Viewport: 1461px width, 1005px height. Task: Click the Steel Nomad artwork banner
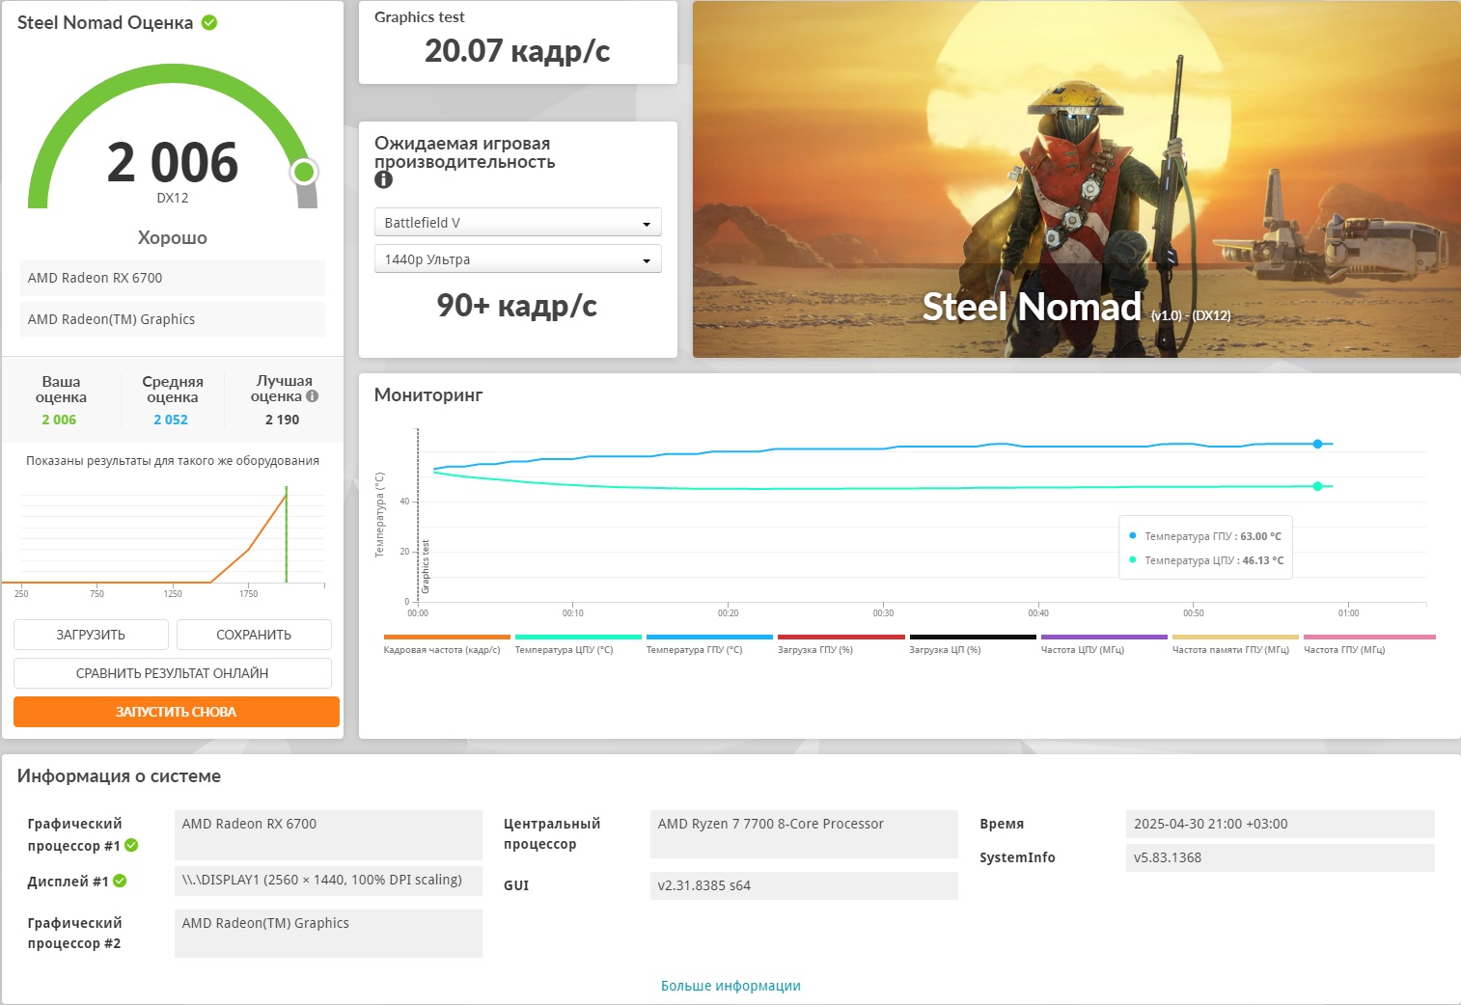(x=1076, y=179)
